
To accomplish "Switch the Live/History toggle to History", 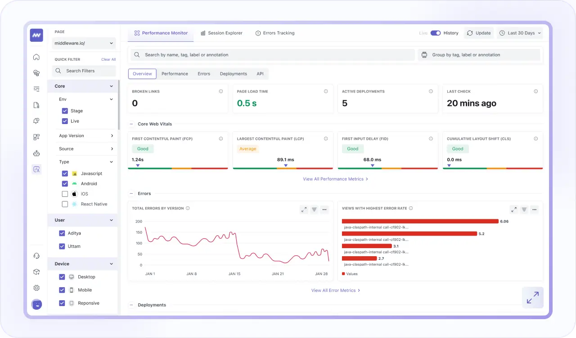I will coord(436,33).
